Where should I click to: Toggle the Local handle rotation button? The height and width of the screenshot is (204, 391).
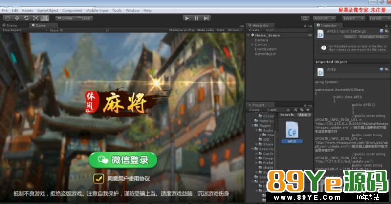pos(84,18)
